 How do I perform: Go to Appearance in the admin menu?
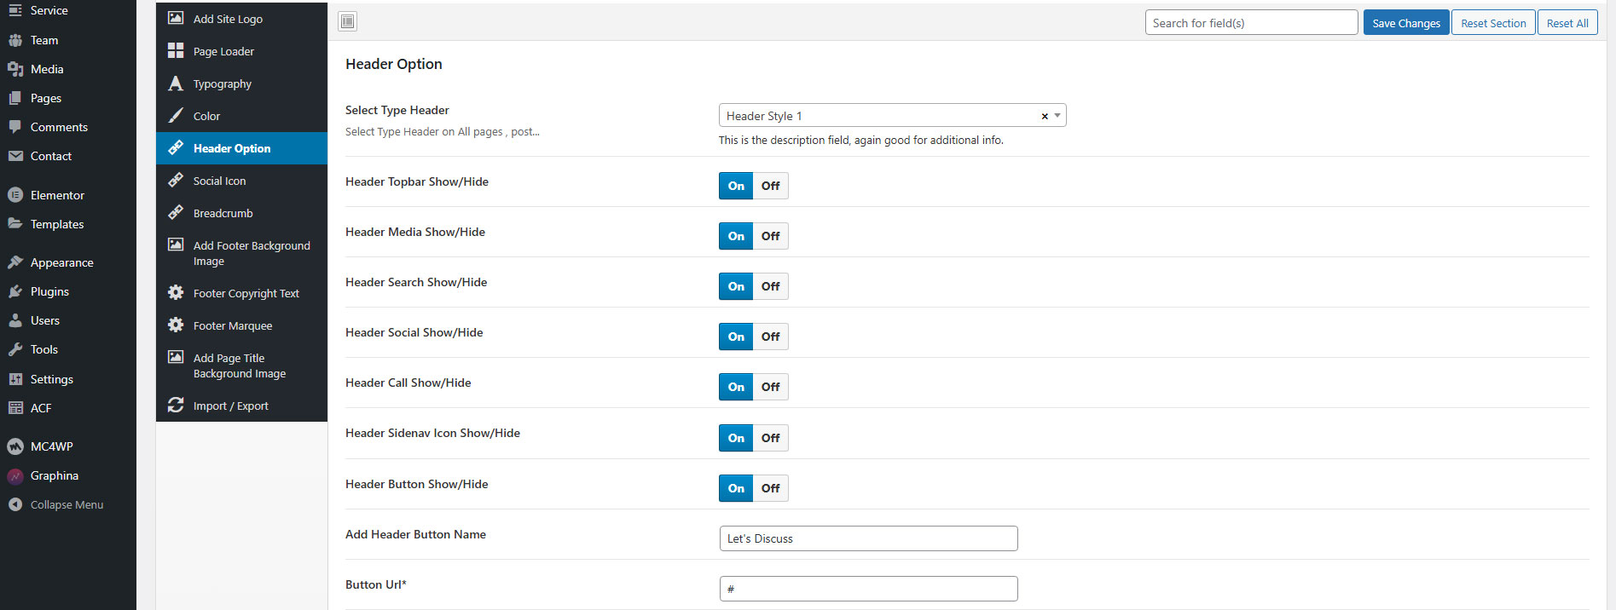61,262
